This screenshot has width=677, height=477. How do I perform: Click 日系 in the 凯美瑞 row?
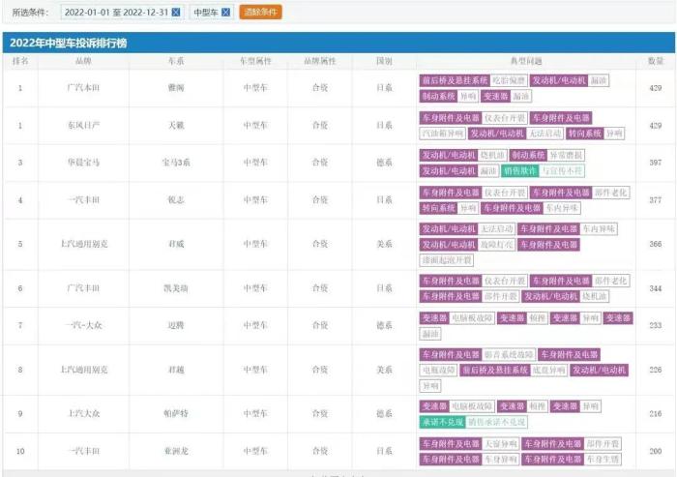tap(384, 288)
